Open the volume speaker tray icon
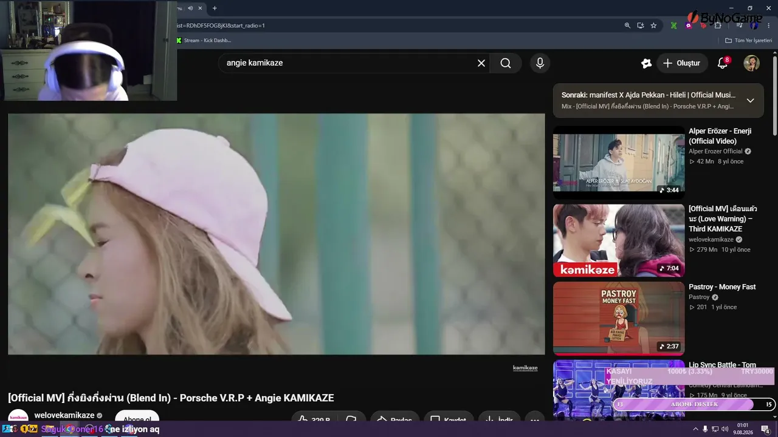 (725, 429)
